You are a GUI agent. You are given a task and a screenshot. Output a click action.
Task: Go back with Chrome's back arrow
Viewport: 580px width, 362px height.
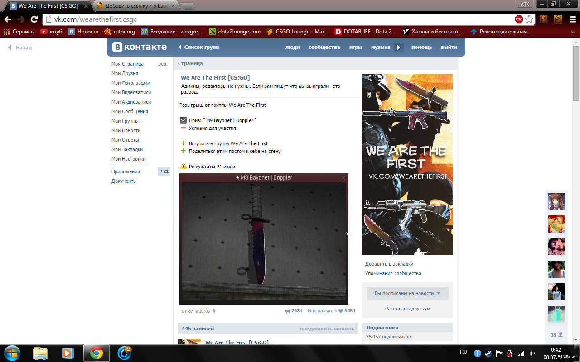click(8, 19)
